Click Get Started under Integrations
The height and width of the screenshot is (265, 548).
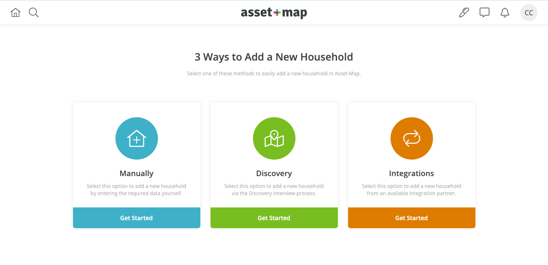[x=411, y=218]
